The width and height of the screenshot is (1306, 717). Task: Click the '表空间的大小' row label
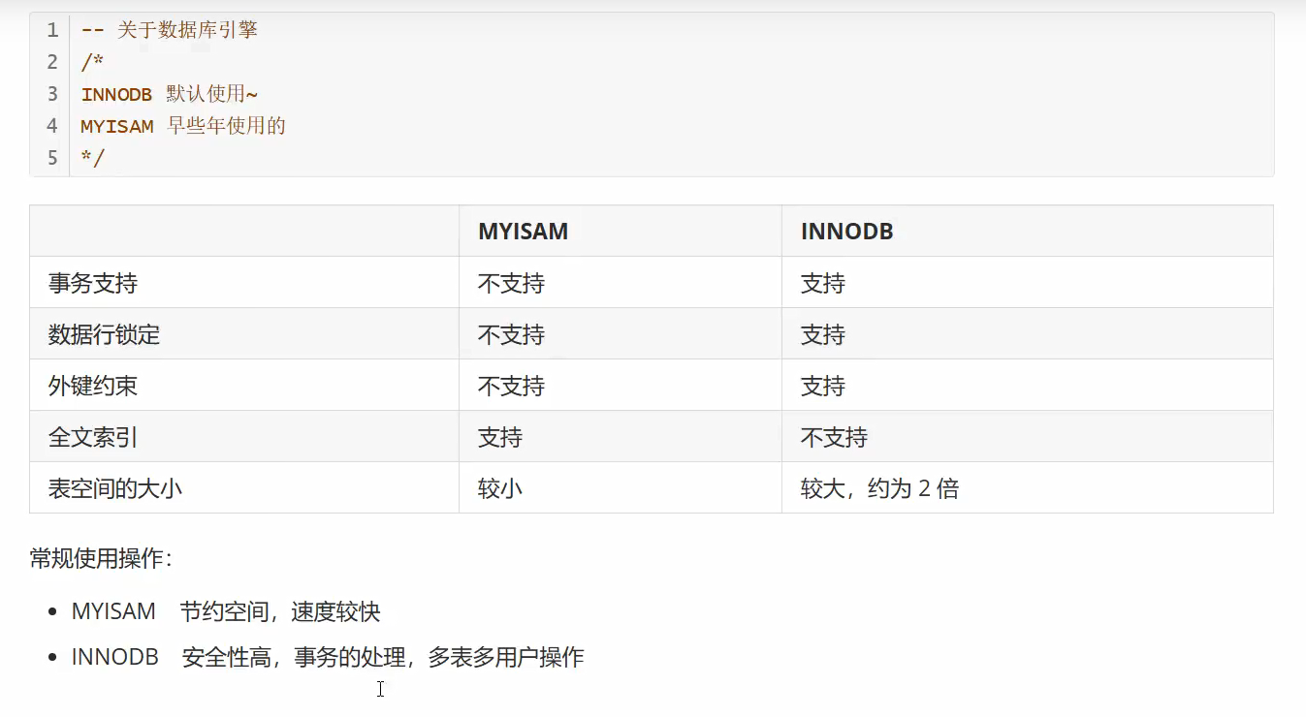[x=115, y=488]
